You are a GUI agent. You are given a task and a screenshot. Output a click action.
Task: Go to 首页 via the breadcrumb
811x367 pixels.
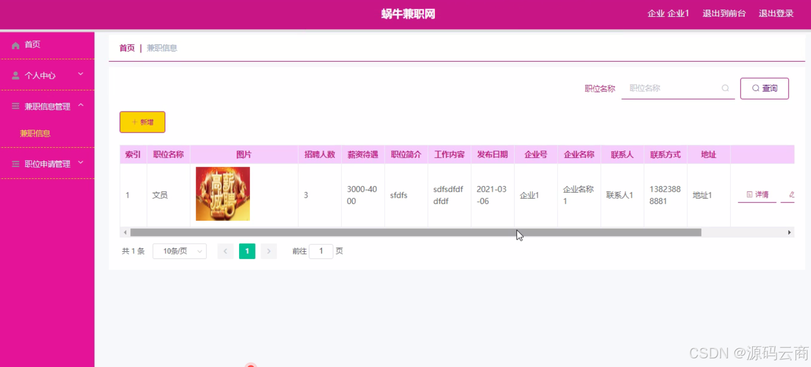tap(127, 48)
